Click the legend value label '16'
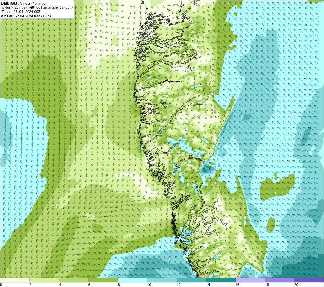 pyautogui.click(x=237, y=285)
